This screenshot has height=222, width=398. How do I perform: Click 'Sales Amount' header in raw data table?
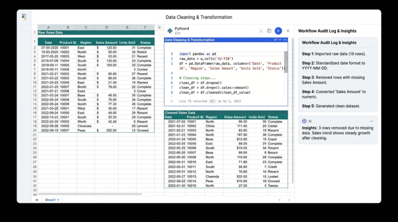(107, 43)
